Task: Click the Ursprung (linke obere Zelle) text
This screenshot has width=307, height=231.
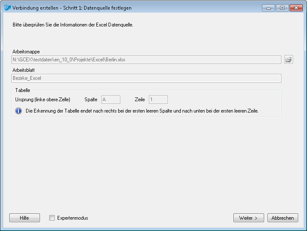Action: pos(42,100)
